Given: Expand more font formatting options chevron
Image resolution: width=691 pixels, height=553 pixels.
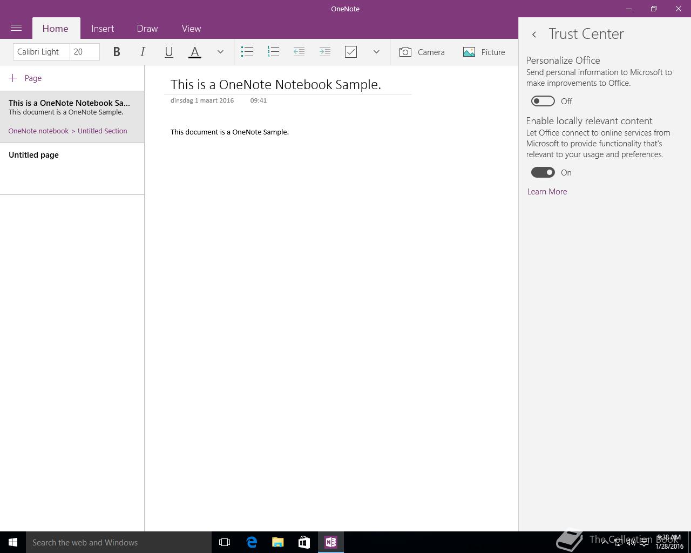Looking at the screenshot, I should click(x=220, y=52).
